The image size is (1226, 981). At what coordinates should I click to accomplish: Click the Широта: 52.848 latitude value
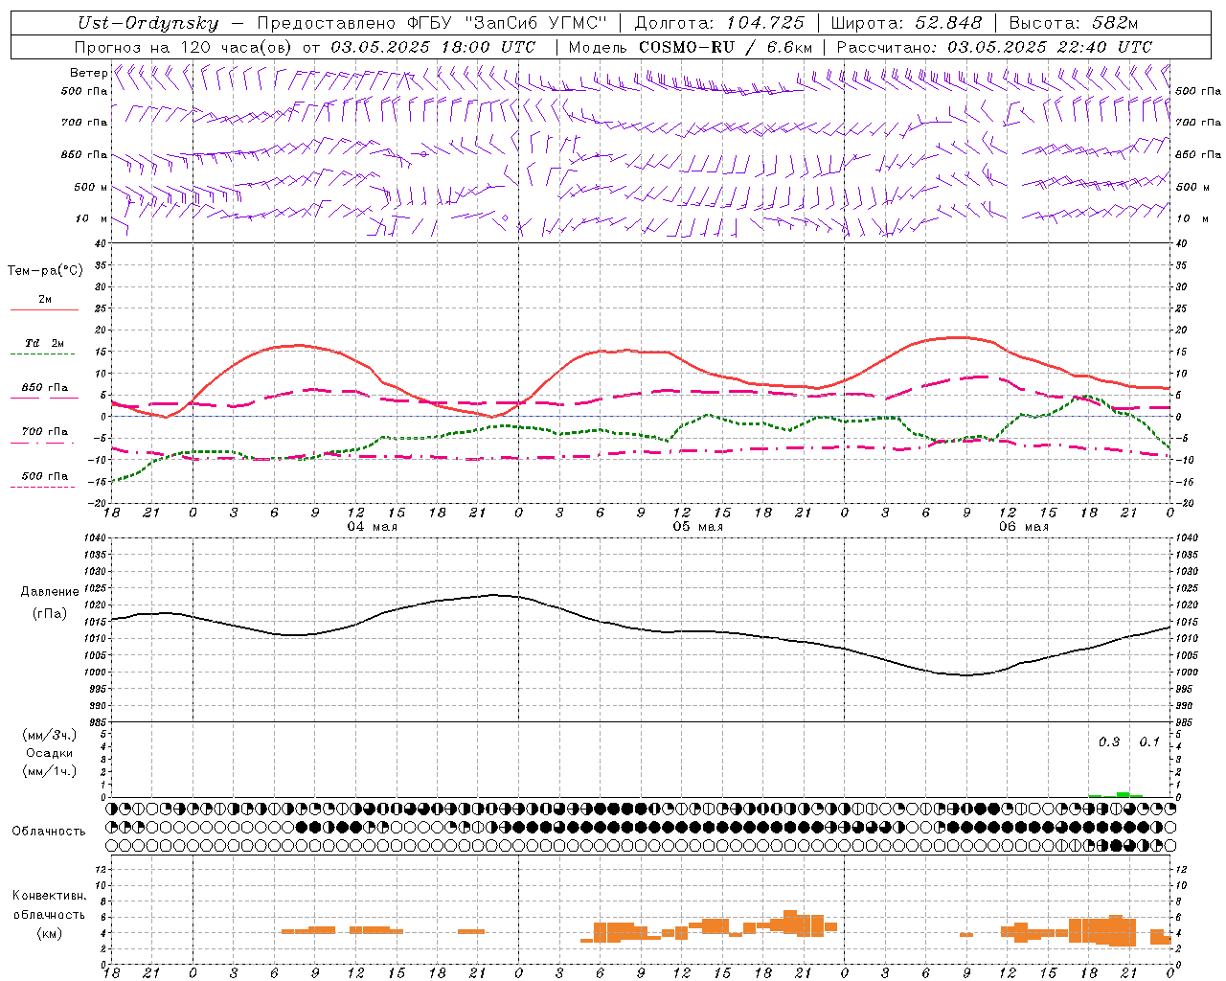tap(906, 23)
